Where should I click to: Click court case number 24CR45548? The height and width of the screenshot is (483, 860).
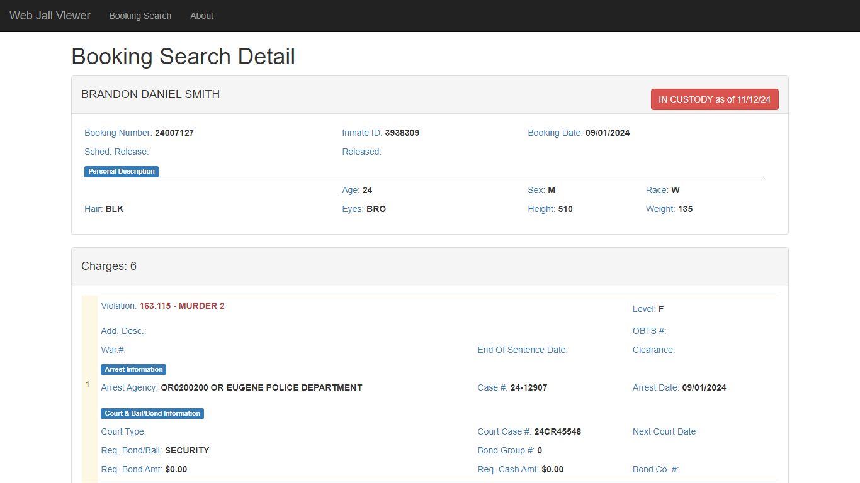(x=558, y=431)
